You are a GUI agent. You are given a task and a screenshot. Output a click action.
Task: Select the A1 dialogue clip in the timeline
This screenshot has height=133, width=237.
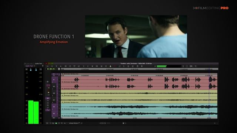tap(139, 80)
